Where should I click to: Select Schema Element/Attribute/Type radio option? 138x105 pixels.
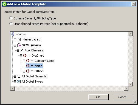point(11,18)
